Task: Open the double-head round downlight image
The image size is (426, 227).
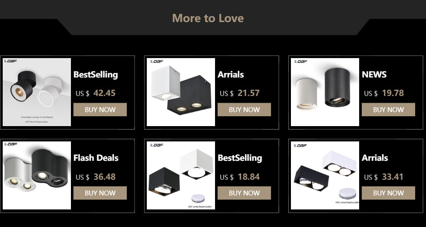Action: (x=37, y=176)
